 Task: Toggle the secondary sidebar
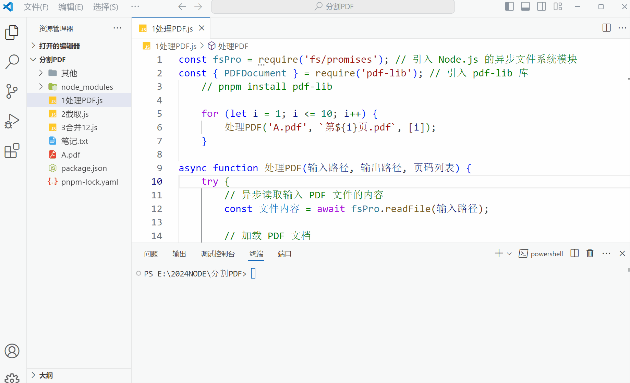click(x=541, y=6)
